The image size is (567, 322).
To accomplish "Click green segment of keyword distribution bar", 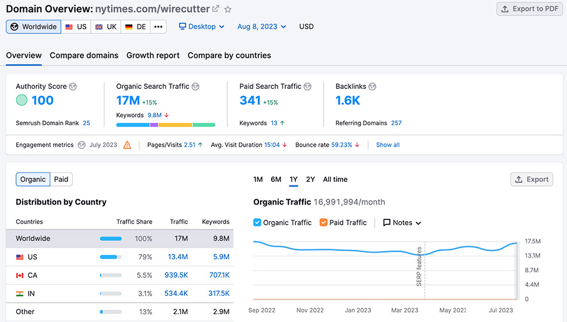I will click(x=204, y=125).
